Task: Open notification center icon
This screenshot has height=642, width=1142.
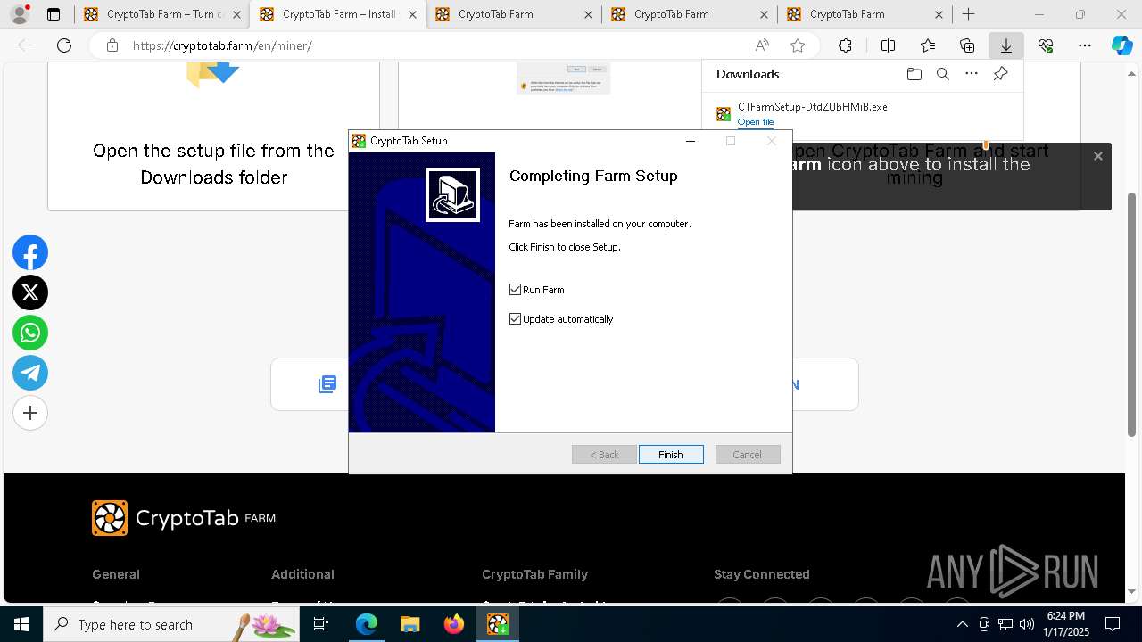Action: point(1113,624)
